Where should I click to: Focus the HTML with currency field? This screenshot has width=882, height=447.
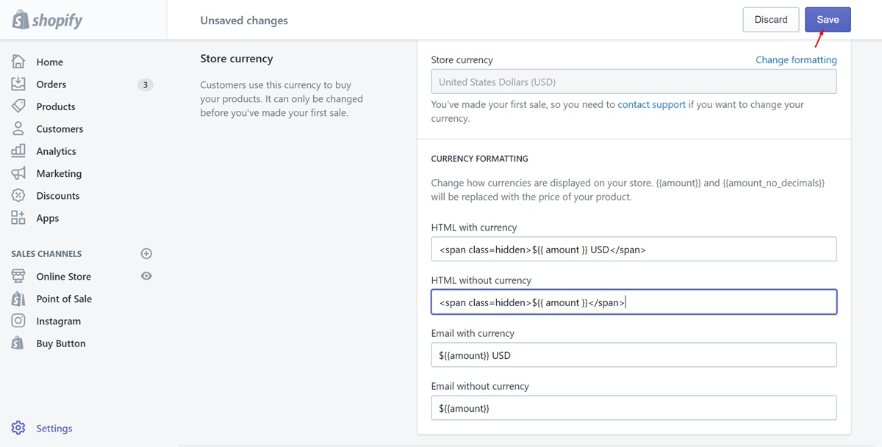(634, 249)
